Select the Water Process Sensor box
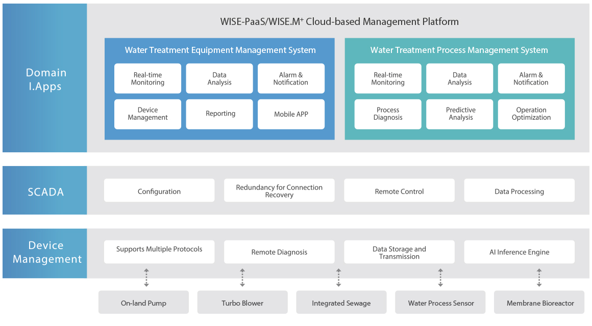 [x=440, y=302]
